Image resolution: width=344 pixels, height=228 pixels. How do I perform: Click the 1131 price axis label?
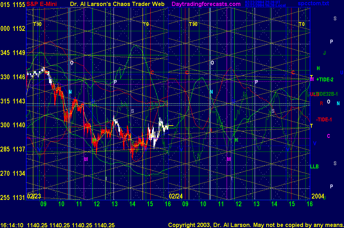(x=21, y=197)
